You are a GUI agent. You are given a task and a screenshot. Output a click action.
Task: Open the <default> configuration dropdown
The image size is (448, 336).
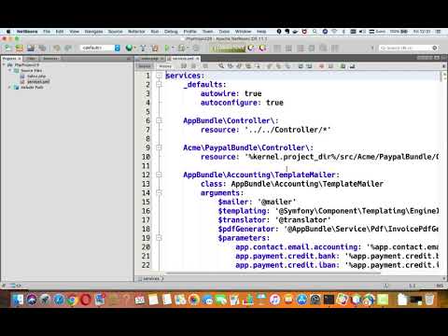[101, 48]
